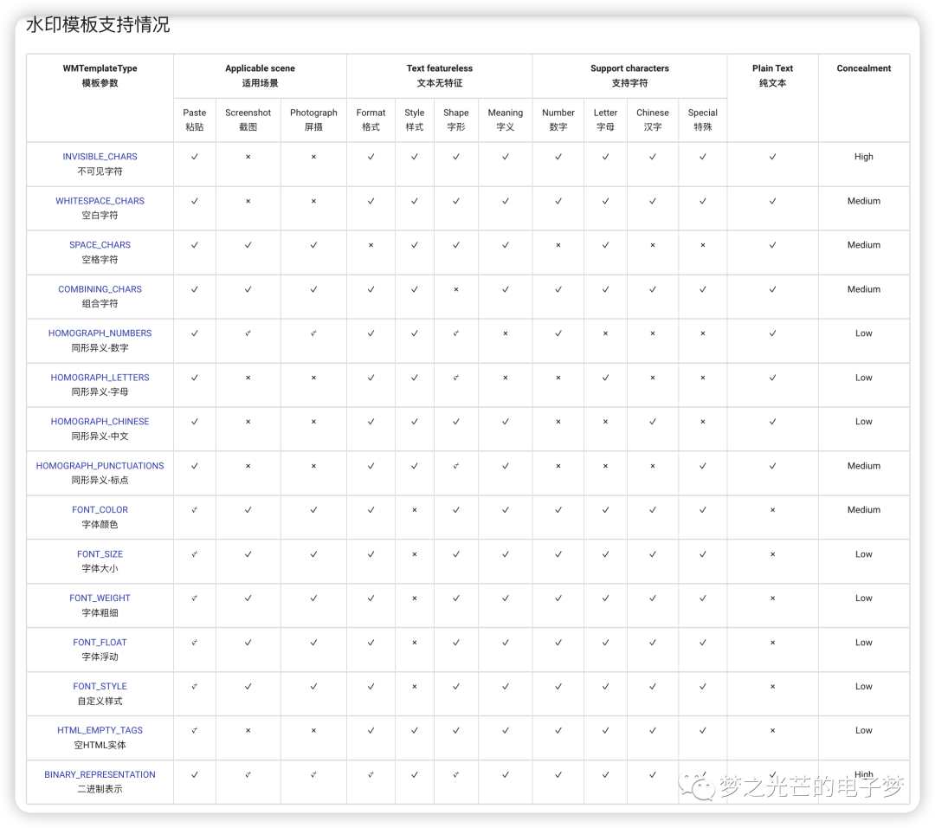The width and height of the screenshot is (935, 828).
Task: Click the Special checkmark in HOMOGRAPH_PUNCTUATIONS row
Action: pos(702,466)
